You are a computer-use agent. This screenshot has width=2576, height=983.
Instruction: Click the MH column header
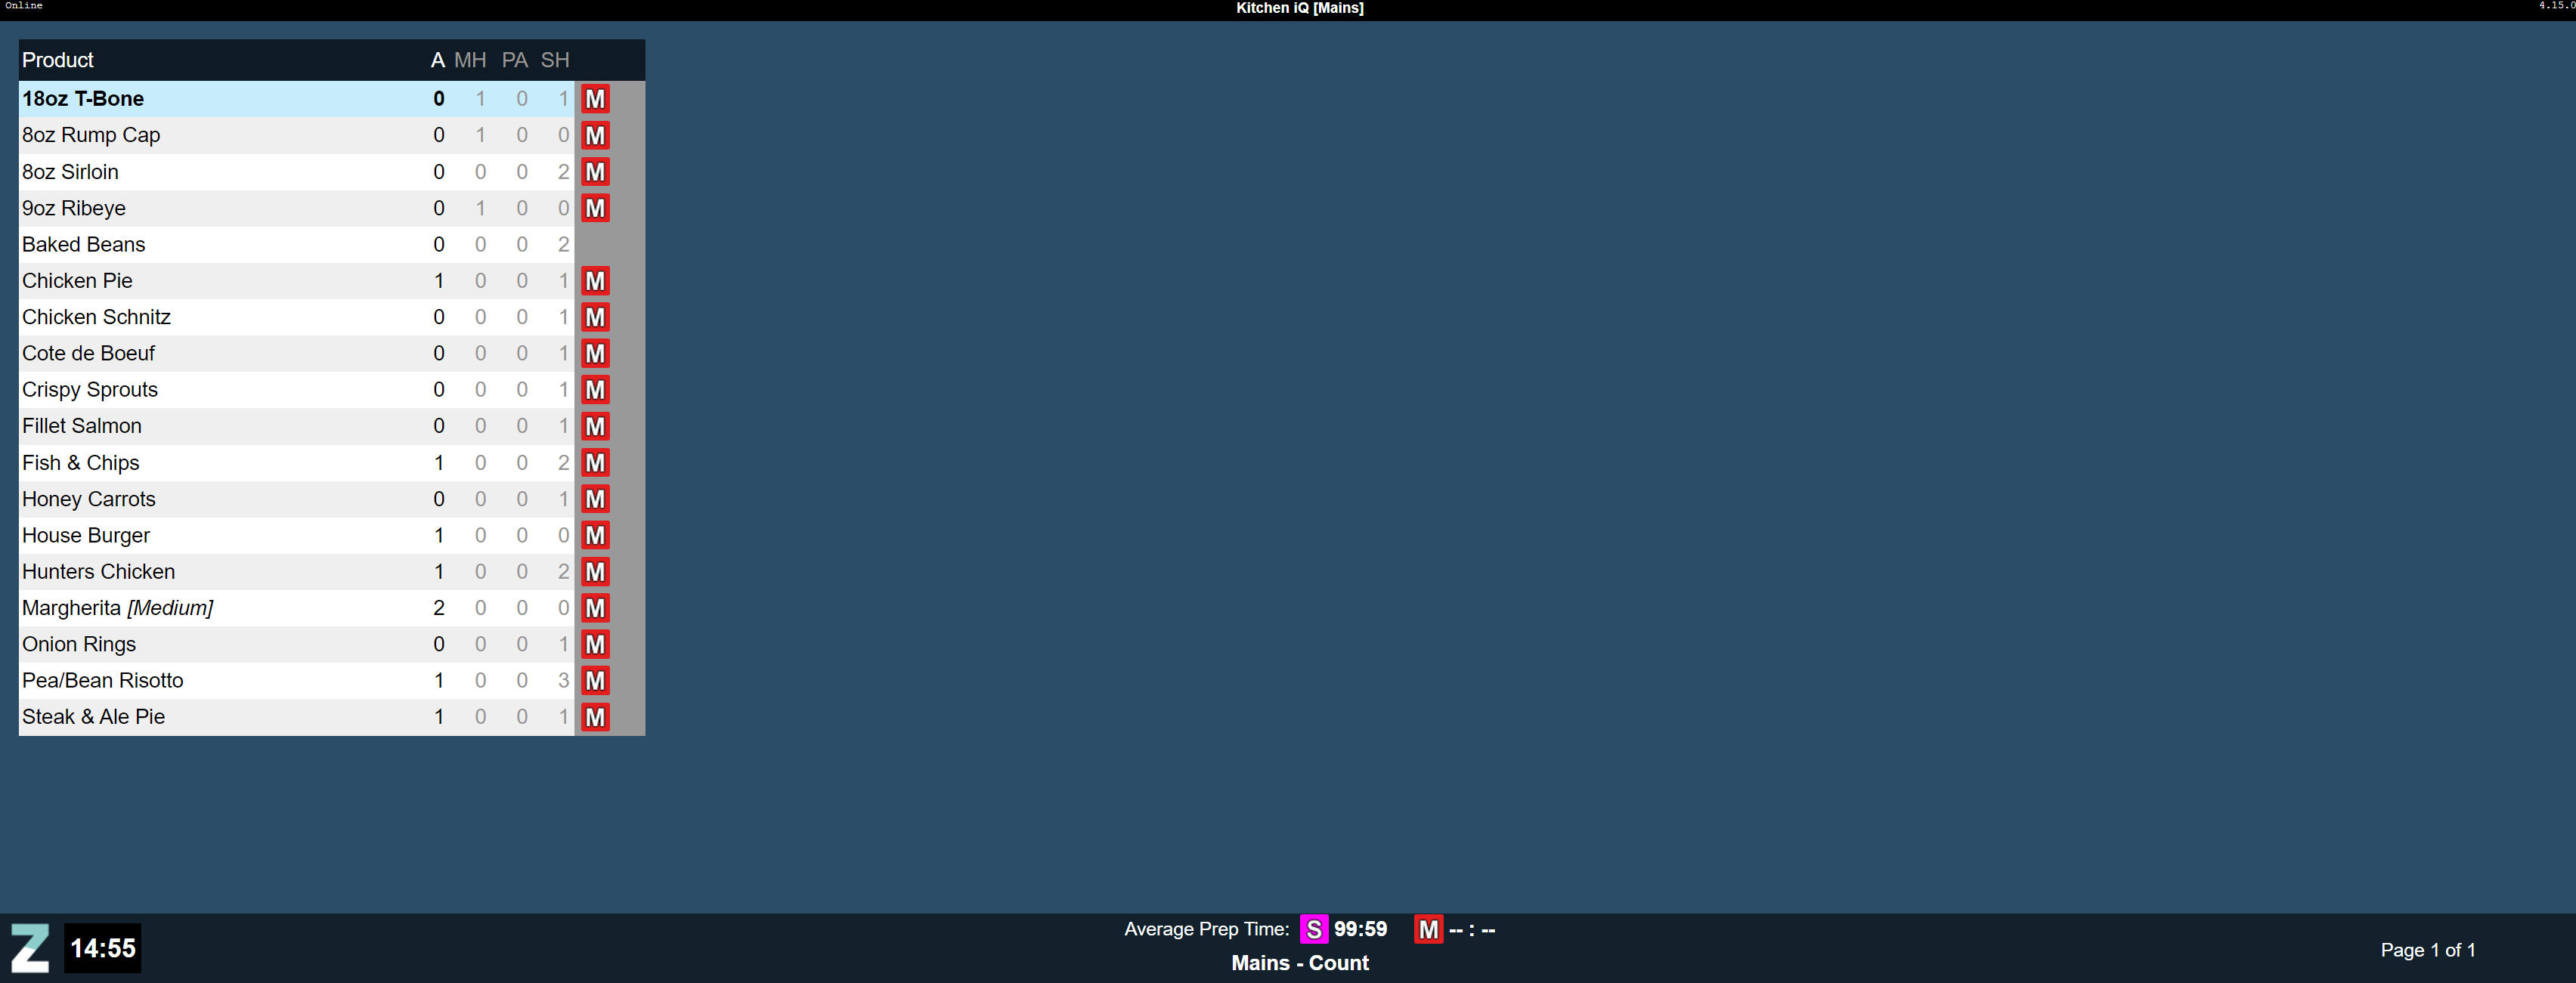pyautogui.click(x=470, y=60)
